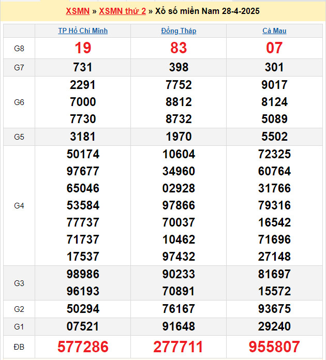Click G5 number 1970

coord(179,137)
